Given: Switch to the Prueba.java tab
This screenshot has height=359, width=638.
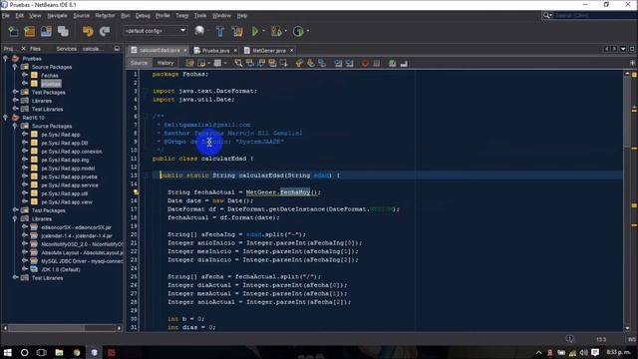Looking at the screenshot, I should 216,51.
